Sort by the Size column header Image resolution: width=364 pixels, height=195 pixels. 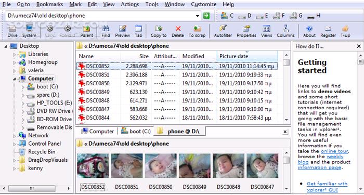pos(136,56)
